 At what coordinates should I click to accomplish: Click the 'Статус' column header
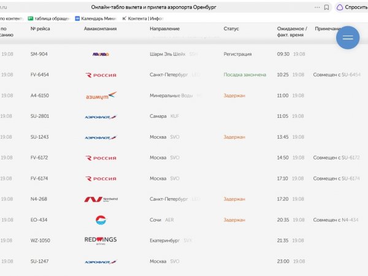(231, 29)
